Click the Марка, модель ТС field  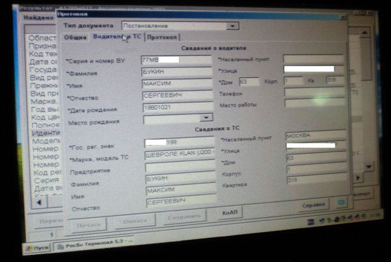(x=180, y=155)
